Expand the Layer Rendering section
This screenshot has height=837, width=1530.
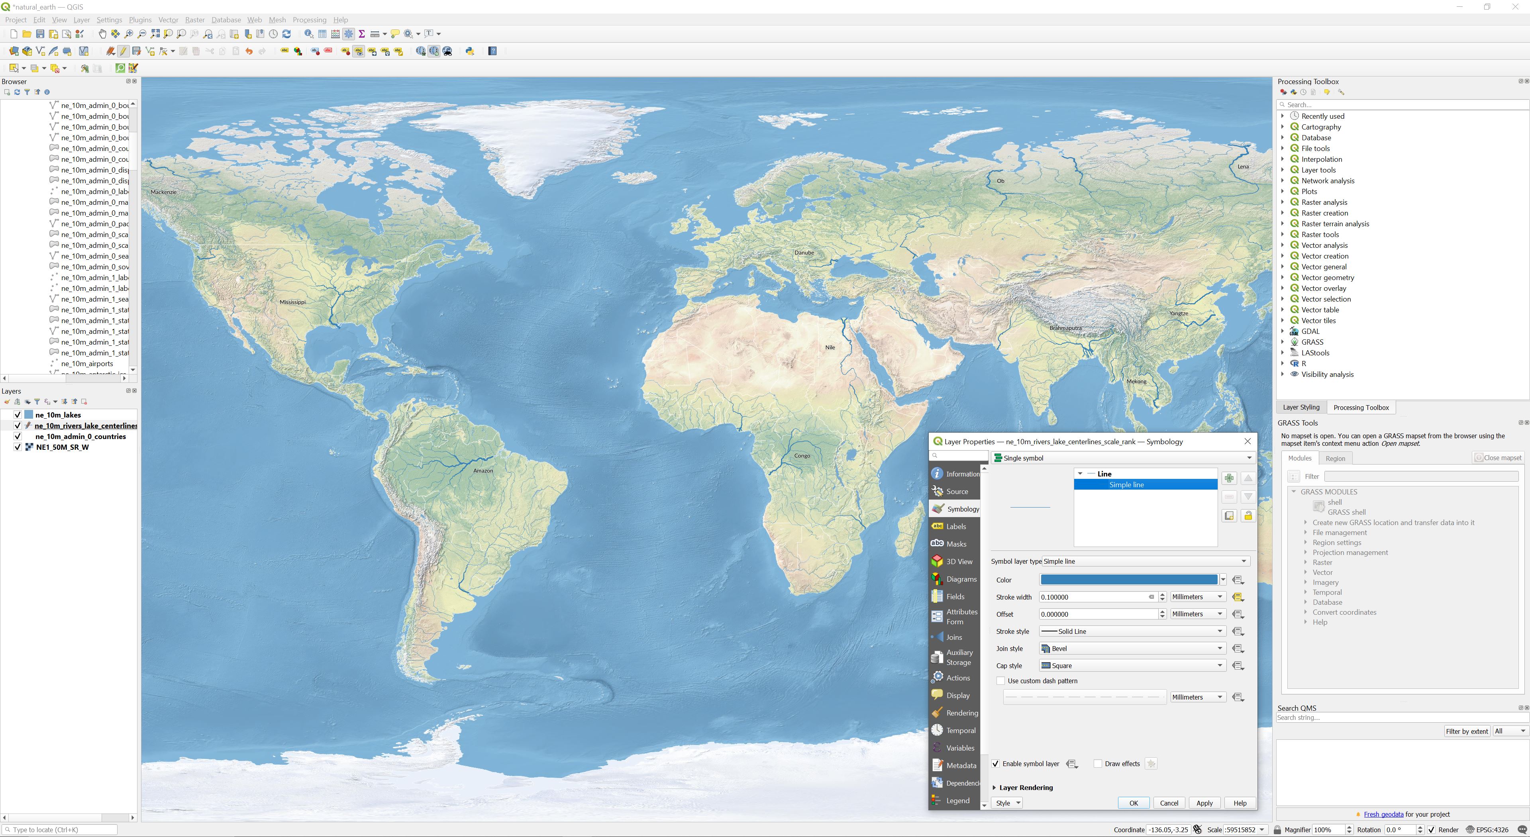[995, 788]
